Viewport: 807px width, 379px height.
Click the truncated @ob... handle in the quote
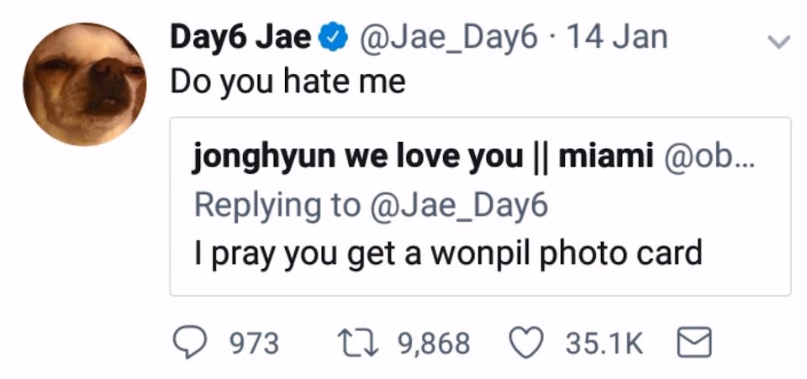click(709, 157)
